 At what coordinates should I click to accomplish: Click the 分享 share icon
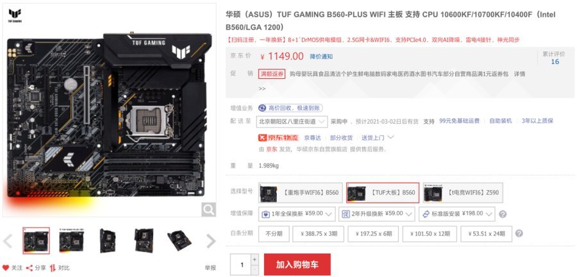click(29, 268)
